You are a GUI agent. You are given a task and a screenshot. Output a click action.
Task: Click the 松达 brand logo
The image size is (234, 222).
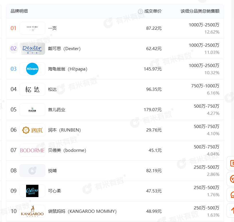(x=32, y=89)
